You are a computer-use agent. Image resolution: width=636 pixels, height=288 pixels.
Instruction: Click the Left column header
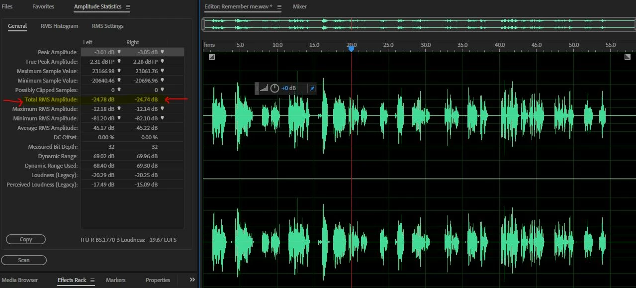(x=88, y=42)
